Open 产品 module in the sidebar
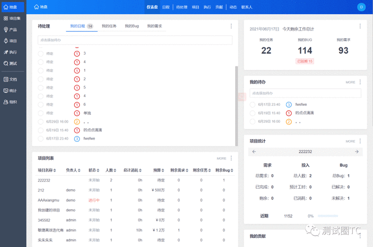Image resolution: width=373 pixels, height=247 pixels. pyautogui.click(x=12, y=29)
